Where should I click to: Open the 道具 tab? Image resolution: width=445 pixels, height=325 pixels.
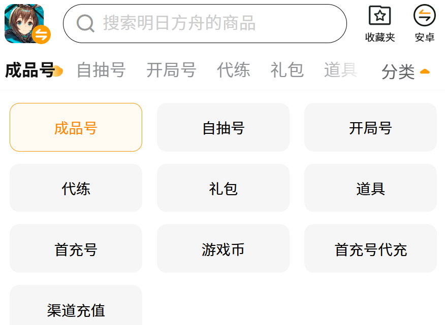coord(340,70)
